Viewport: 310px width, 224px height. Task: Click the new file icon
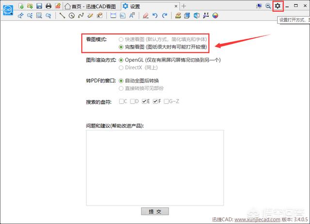point(21,6)
